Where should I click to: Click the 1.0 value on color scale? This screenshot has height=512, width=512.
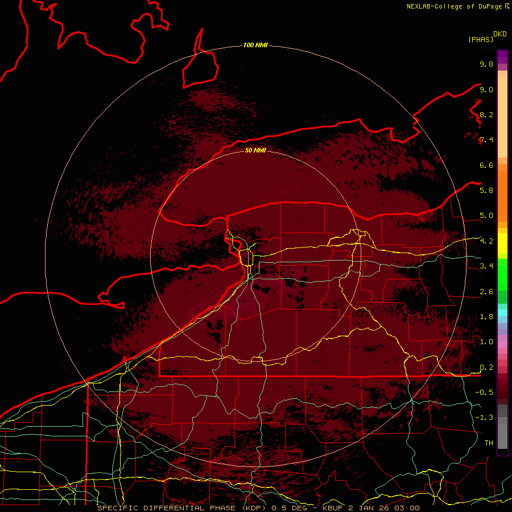click(x=486, y=342)
